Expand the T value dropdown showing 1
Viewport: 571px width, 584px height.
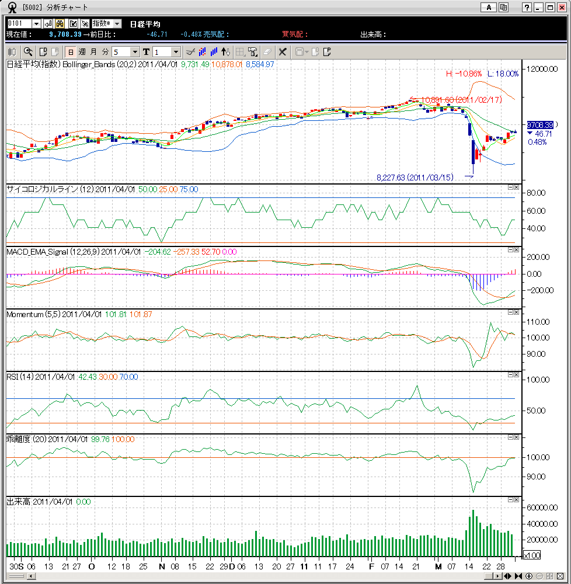coord(176,51)
